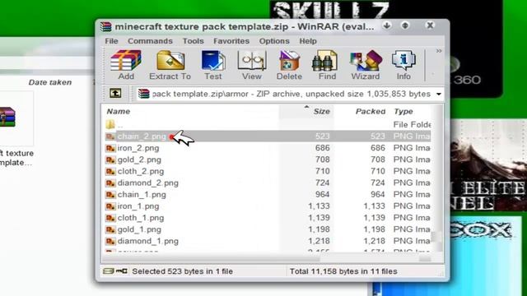Screen dimensions: 527x296
Task: Click the 'Total 11,158 bytes' status text
Action: coord(343,271)
